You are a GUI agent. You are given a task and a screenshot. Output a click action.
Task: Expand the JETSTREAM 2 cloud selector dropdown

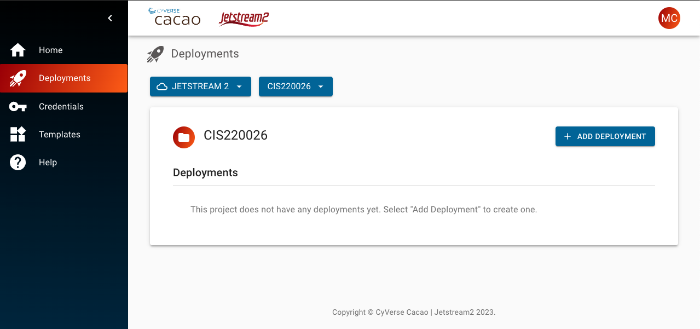pyautogui.click(x=239, y=86)
